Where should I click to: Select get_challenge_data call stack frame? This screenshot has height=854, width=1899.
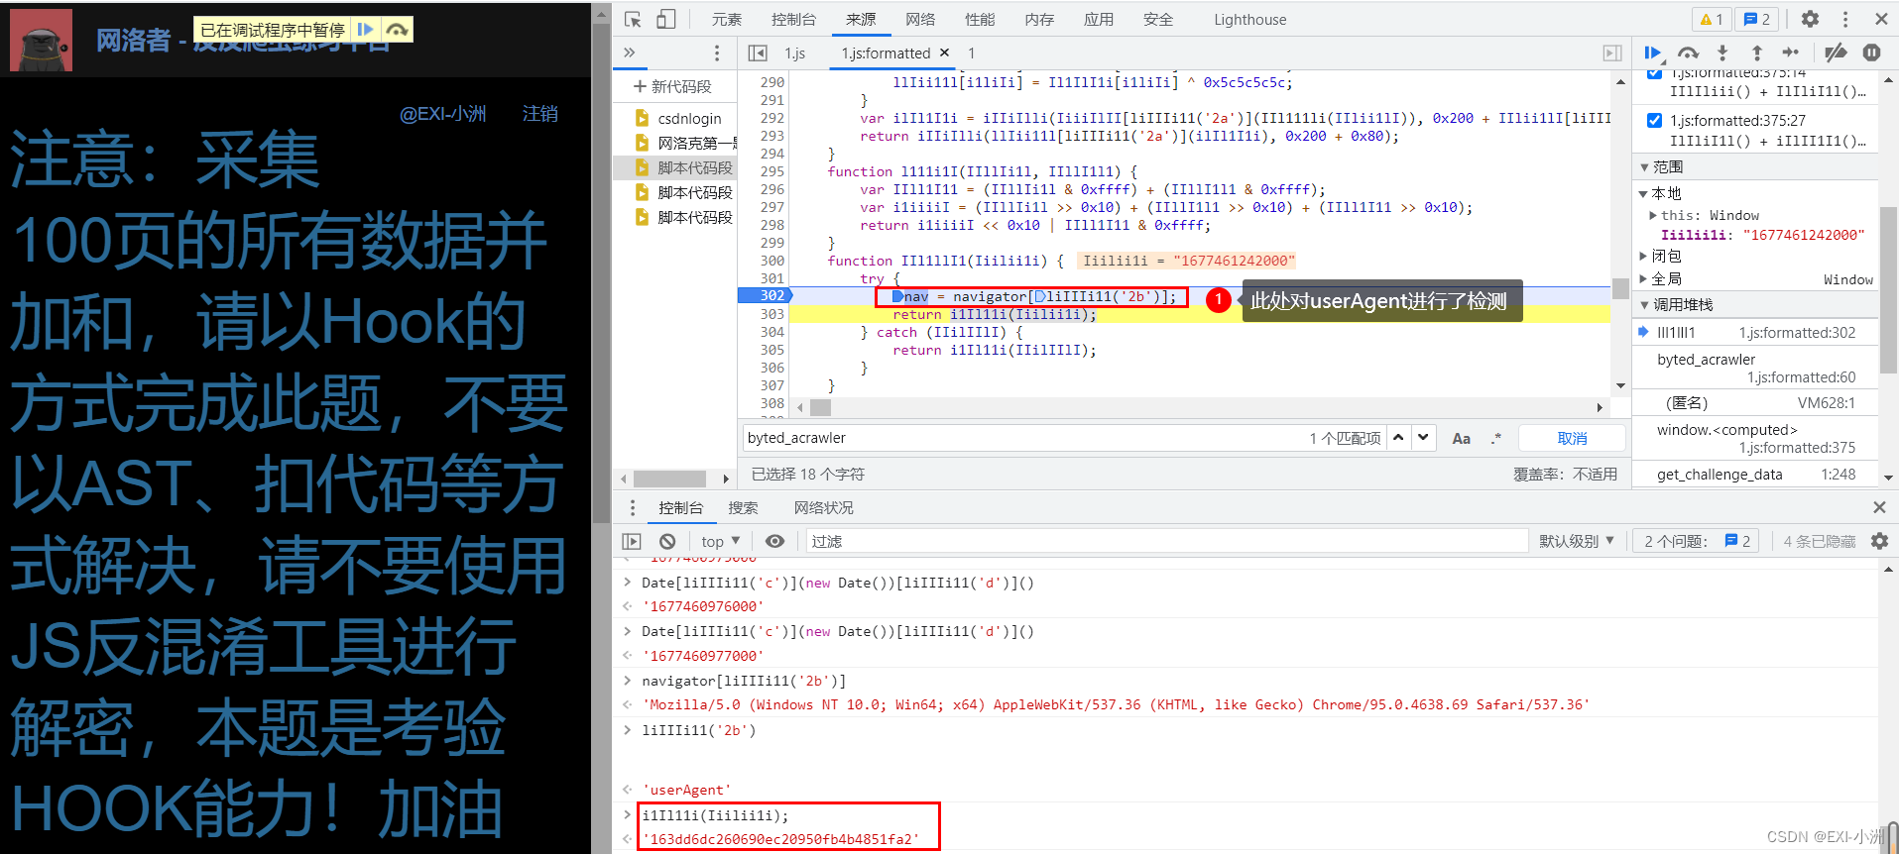tap(1754, 475)
